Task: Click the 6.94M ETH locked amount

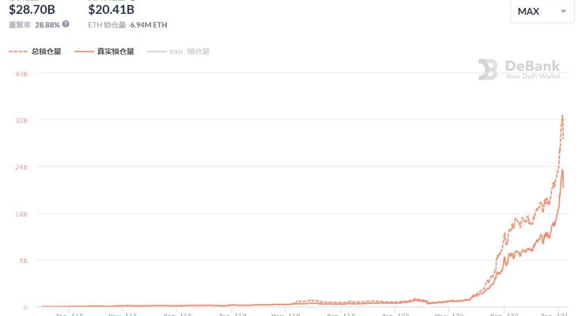Action: [x=148, y=25]
